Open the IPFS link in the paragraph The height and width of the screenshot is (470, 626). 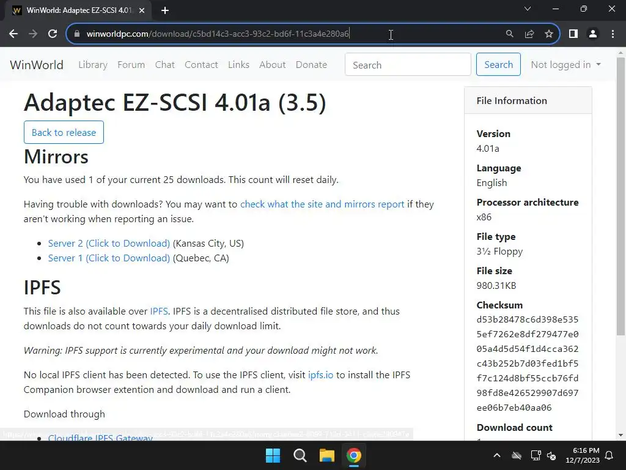tap(159, 311)
